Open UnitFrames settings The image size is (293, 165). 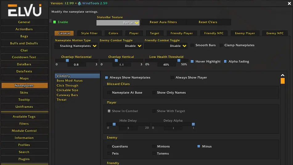24,107
